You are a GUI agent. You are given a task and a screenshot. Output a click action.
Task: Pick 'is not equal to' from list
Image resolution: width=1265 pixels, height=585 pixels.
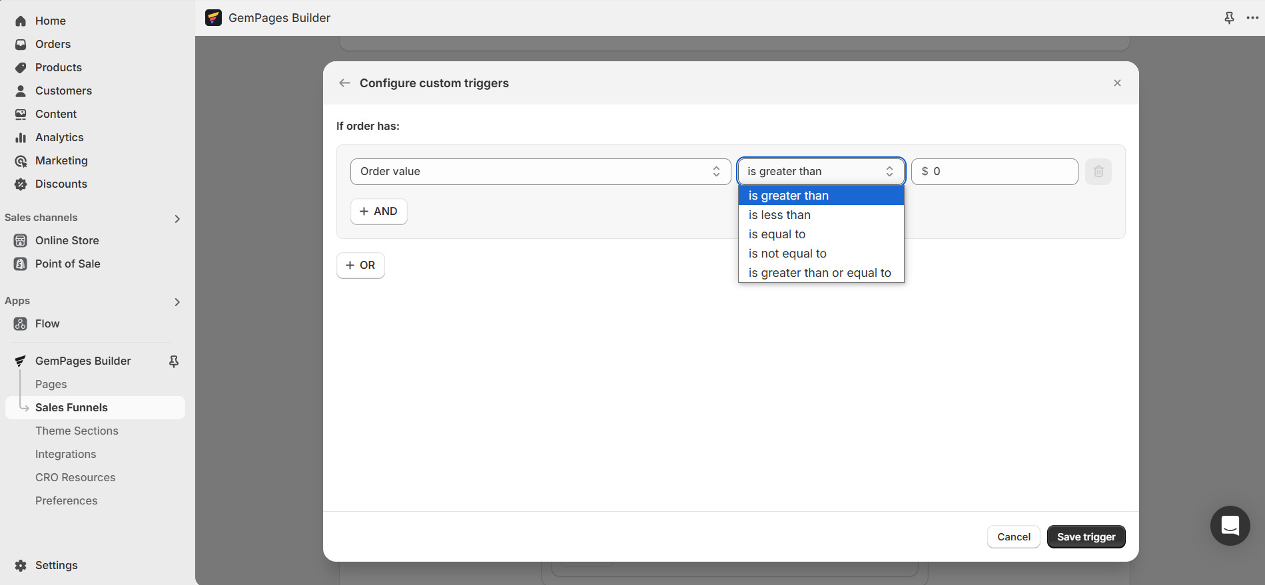(x=787, y=254)
